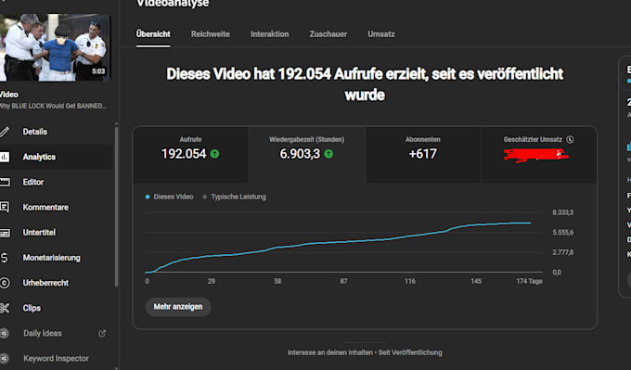The image size is (631, 370).
Task: Click the sidebar vertical scrollbar
Action: pos(116,206)
